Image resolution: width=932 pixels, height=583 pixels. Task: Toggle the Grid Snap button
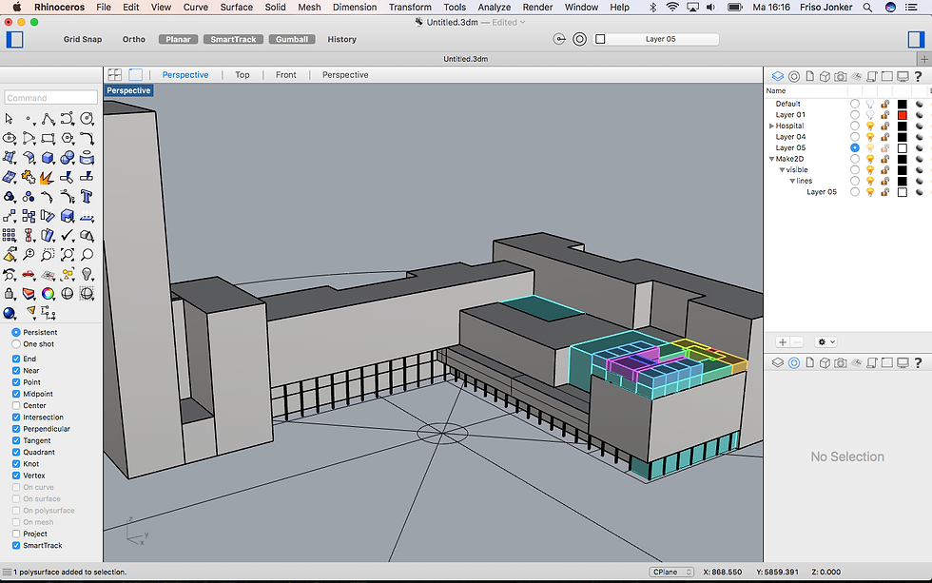click(x=83, y=39)
